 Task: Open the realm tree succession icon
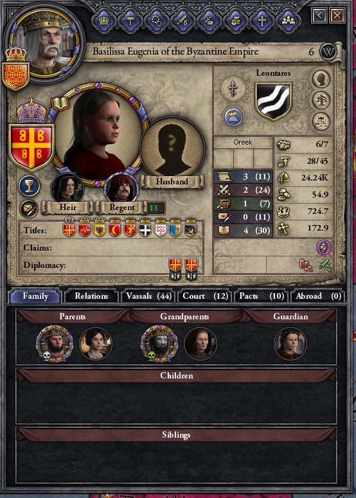(321, 121)
